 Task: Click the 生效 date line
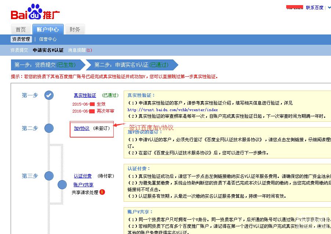coord(89,104)
